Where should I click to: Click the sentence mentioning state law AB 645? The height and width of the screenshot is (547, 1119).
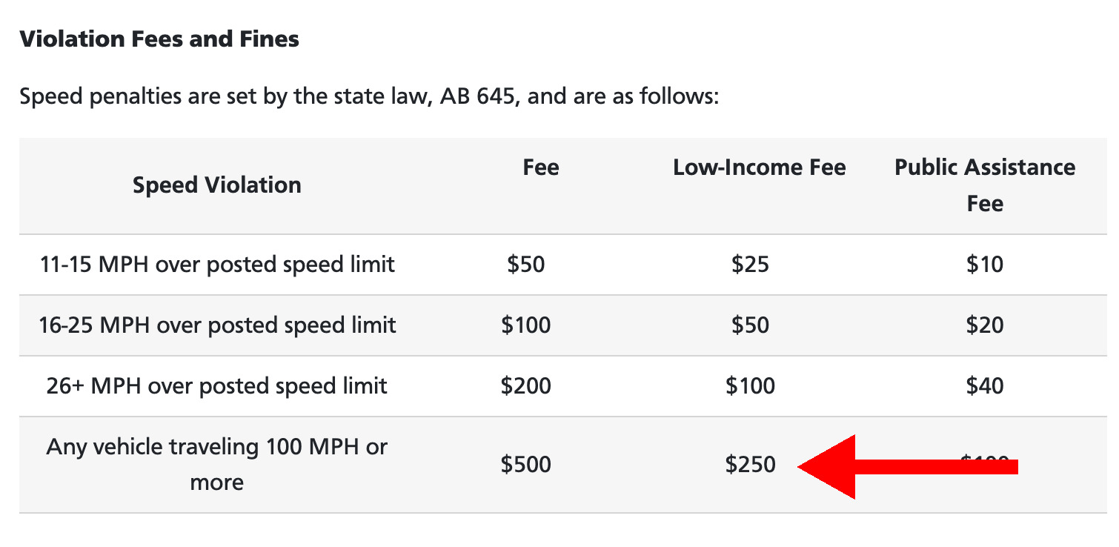369,97
